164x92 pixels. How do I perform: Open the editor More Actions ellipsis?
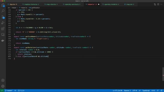click(161, 4)
